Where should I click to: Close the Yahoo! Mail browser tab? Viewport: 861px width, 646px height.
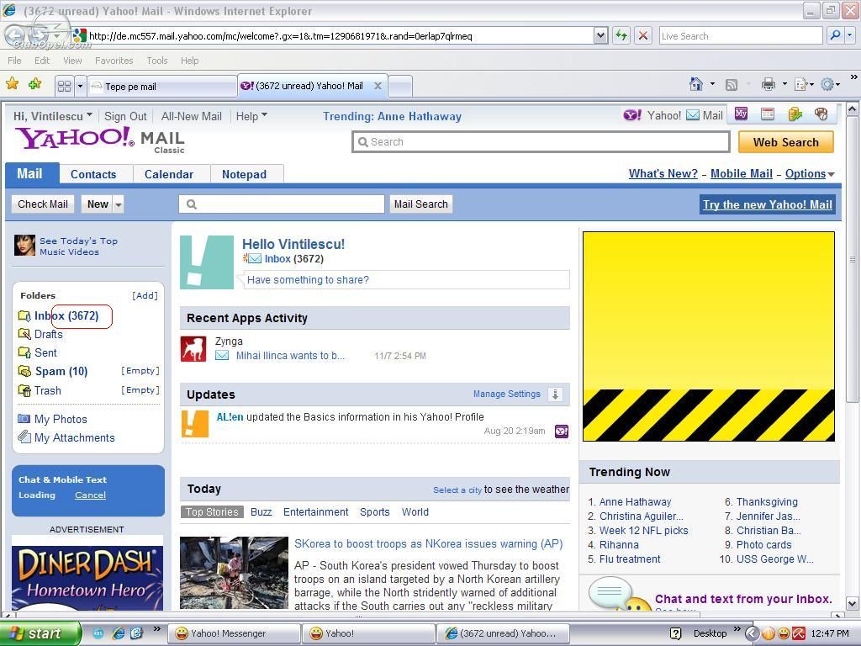[x=378, y=86]
